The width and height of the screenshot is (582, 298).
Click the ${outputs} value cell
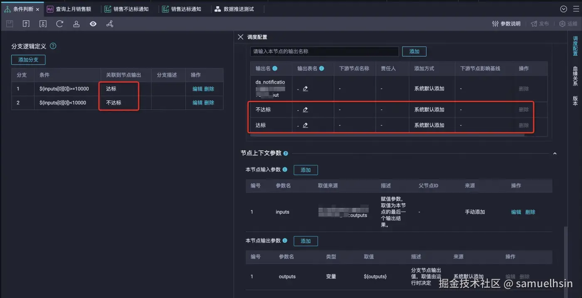coord(375,276)
